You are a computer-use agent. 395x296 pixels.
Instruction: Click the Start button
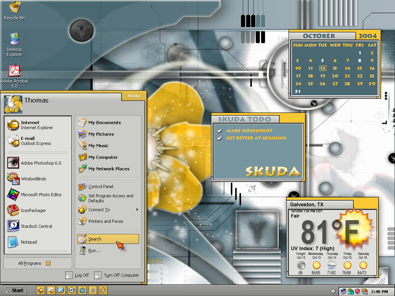coord(15,290)
